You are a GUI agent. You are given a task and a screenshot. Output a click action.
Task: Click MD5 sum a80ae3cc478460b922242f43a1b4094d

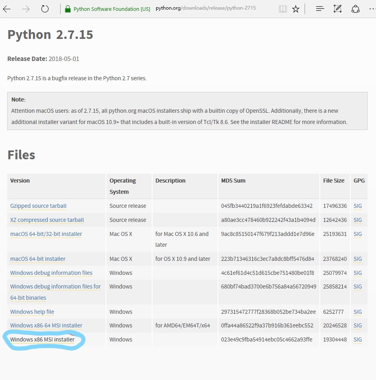268,220
